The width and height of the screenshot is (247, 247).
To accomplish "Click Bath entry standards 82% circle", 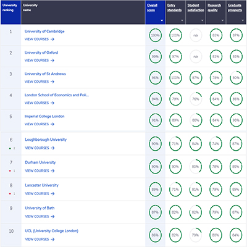I will [x=175, y=212].
